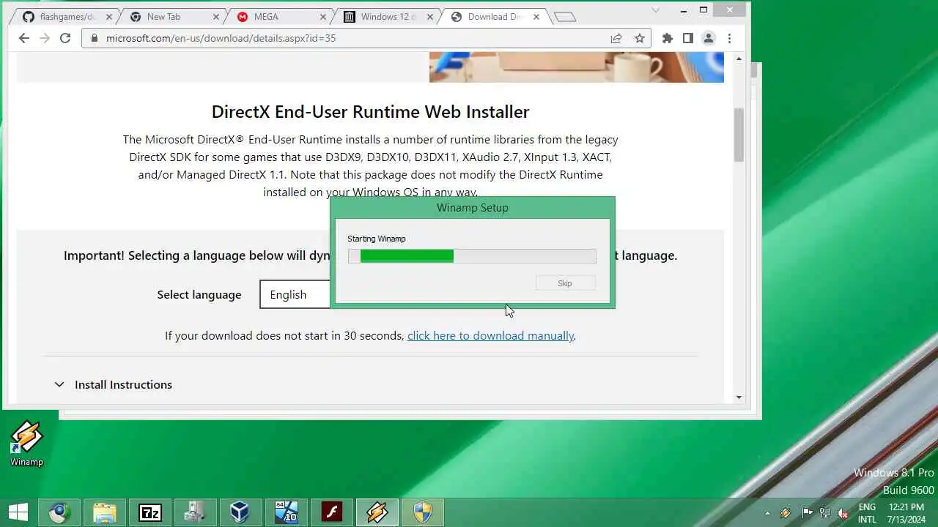Open Action Center flag tray icon

click(x=806, y=513)
